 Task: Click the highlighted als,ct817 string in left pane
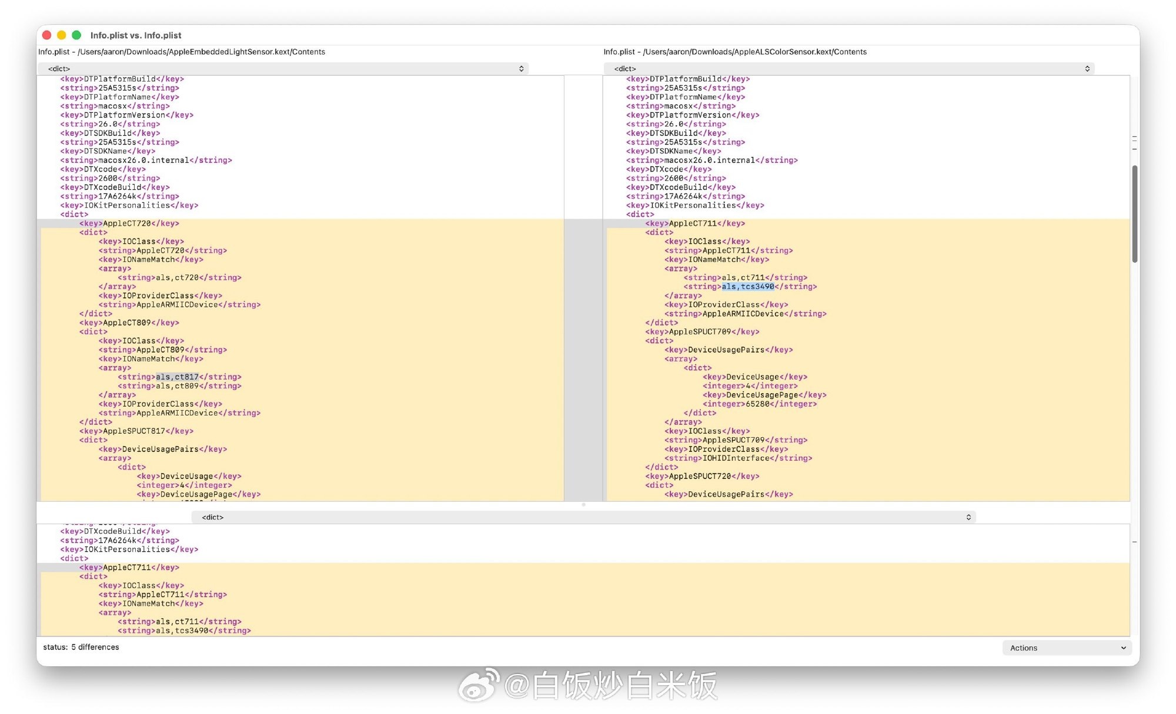(177, 377)
